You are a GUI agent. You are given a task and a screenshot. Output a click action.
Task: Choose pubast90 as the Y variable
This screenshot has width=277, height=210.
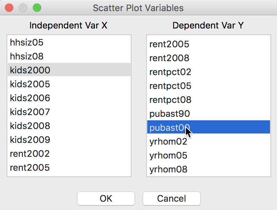(209, 114)
